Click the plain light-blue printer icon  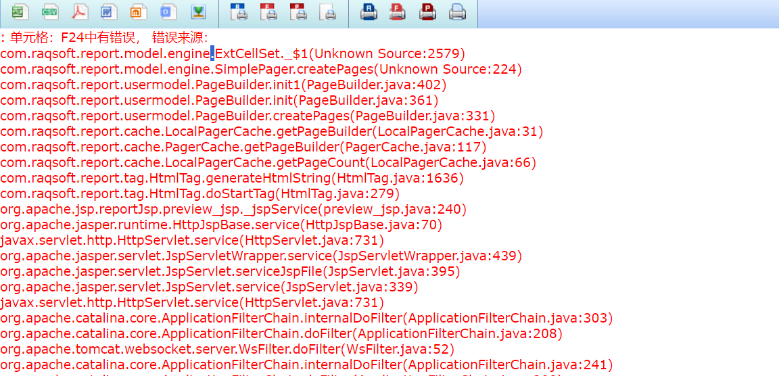[x=458, y=11]
